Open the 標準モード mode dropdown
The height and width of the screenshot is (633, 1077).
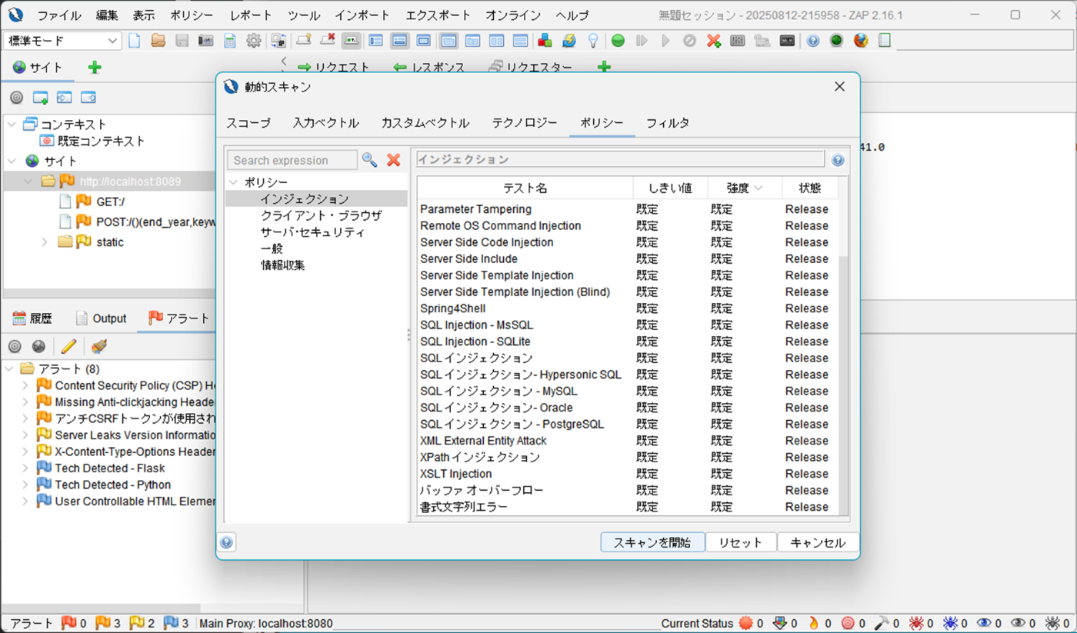63,41
